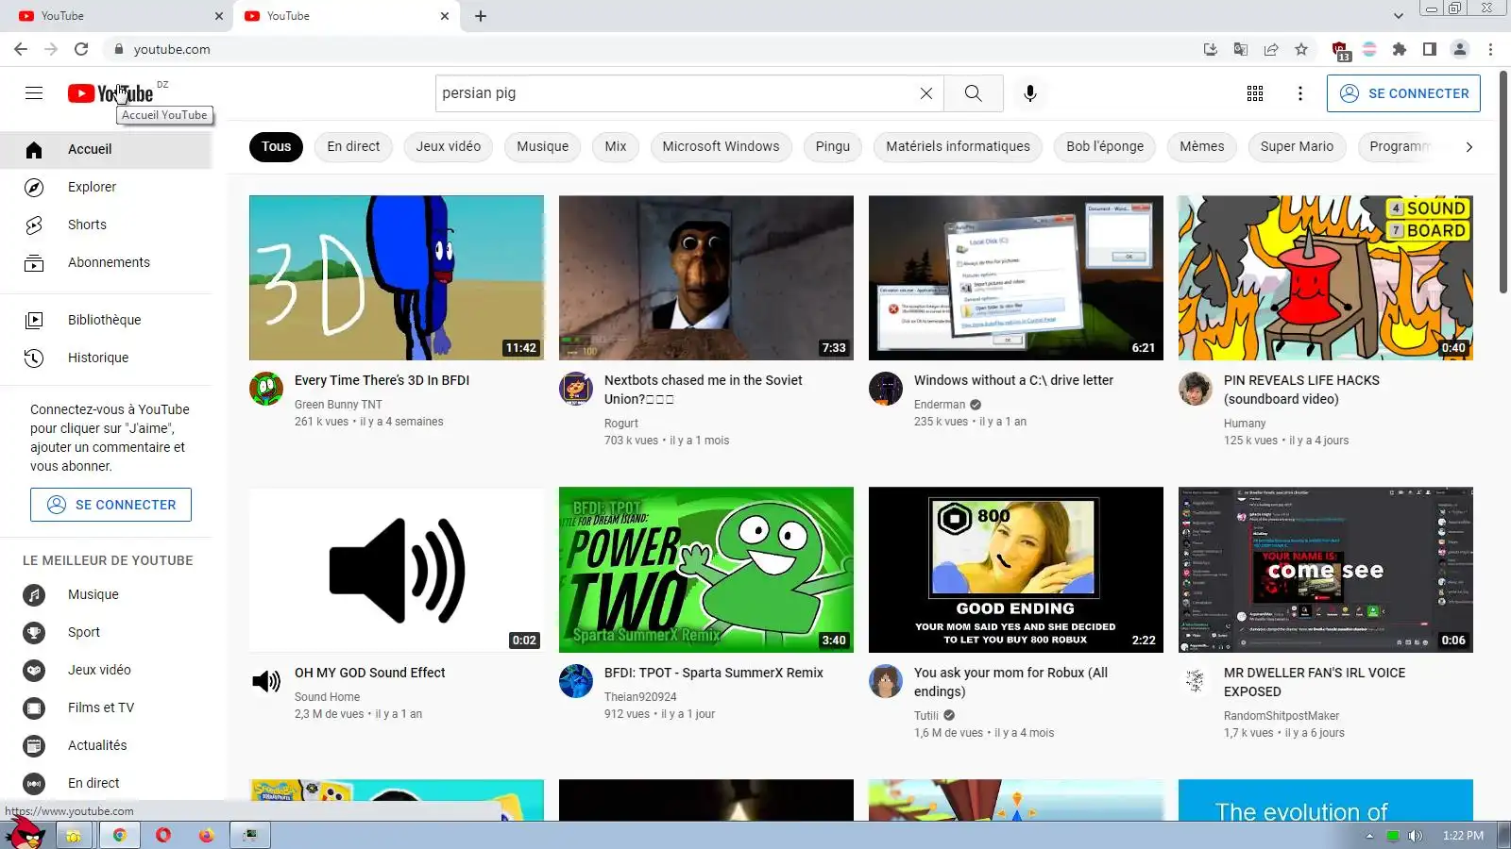Select the Jeux vidéo filter chip
The height and width of the screenshot is (849, 1511).
tap(449, 146)
